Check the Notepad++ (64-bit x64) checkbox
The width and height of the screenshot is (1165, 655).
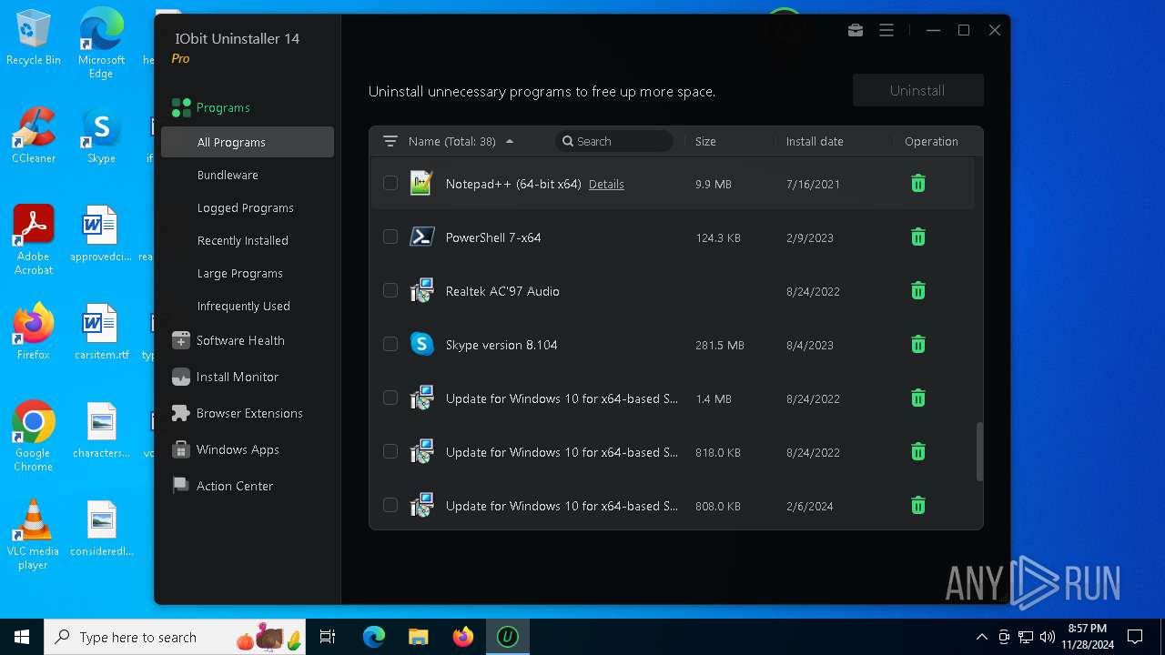[390, 183]
